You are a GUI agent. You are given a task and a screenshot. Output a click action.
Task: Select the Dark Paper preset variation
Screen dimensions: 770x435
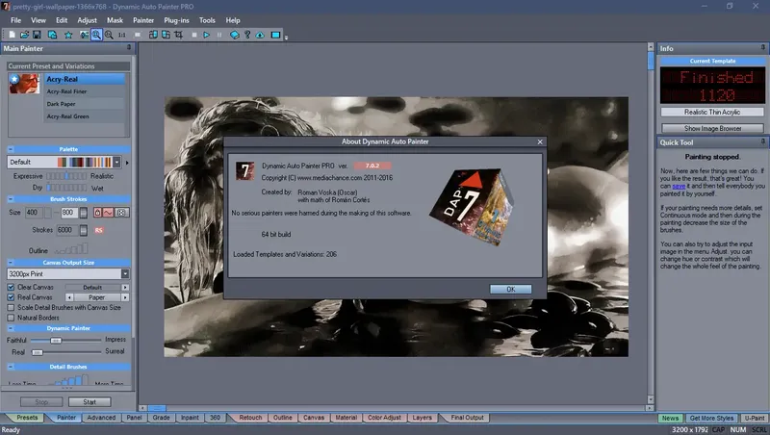pos(85,104)
